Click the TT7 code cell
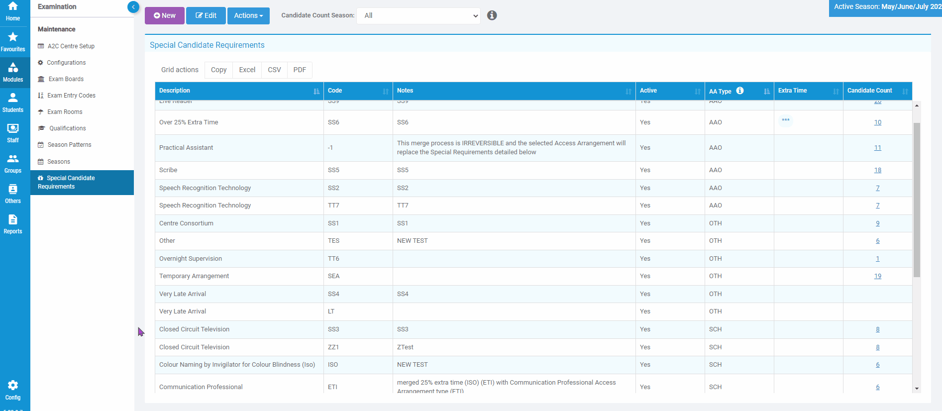942x411 pixels. pyautogui.click(x=358, y=205)
